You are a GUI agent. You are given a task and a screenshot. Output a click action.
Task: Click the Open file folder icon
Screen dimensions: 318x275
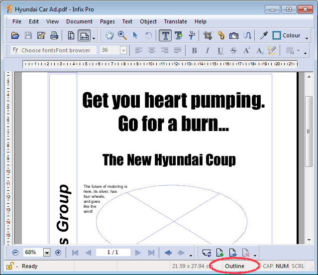[x=15, y=35]
